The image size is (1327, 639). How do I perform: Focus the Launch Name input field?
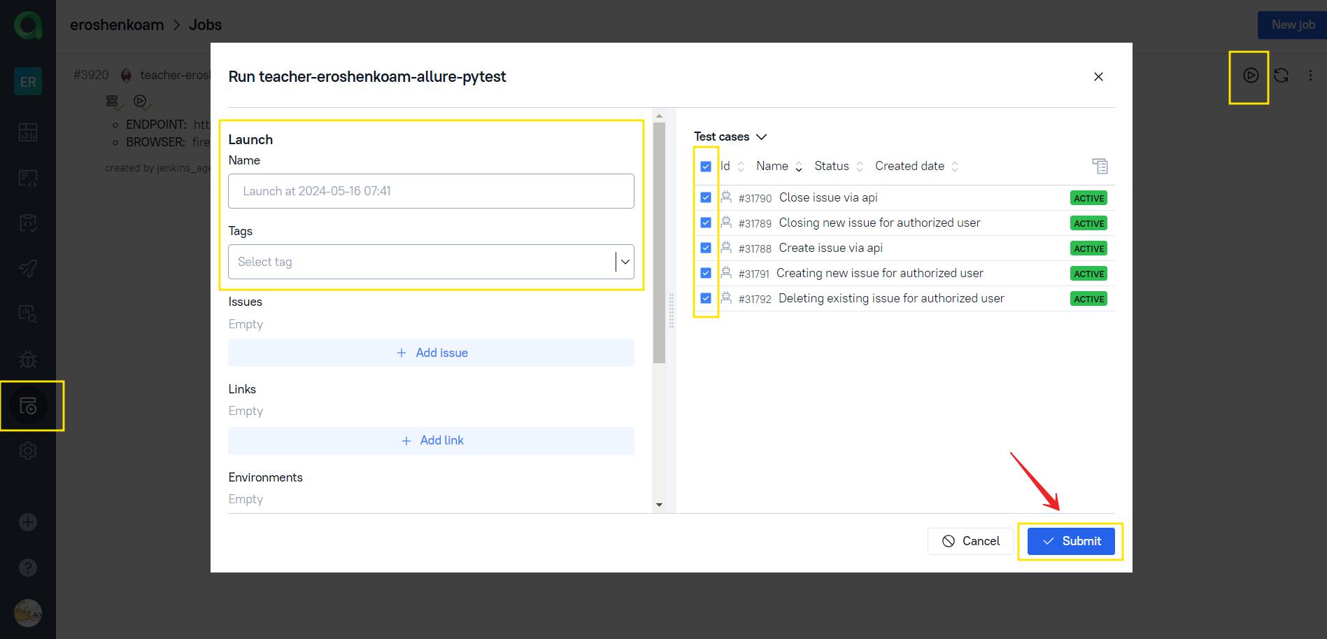point(431,191)
